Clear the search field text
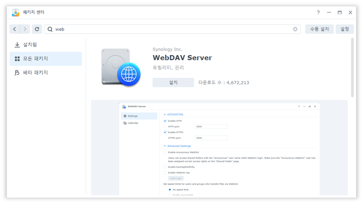The height and width of the screenshot is (204, 363). click(295, 29)
